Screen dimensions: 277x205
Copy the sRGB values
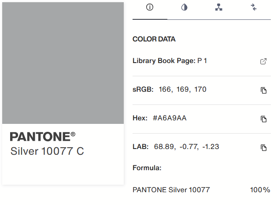click(x=263, y=90)
